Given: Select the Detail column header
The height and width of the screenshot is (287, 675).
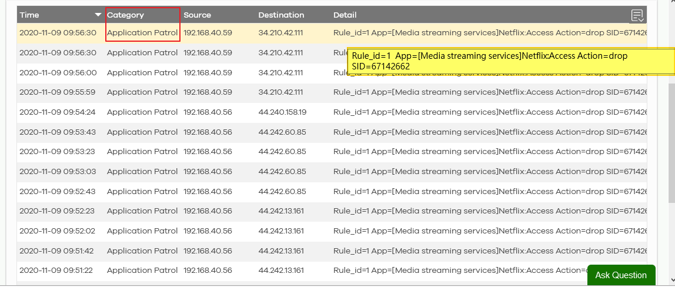Looking at the screenshot, I should click(345, 15).
